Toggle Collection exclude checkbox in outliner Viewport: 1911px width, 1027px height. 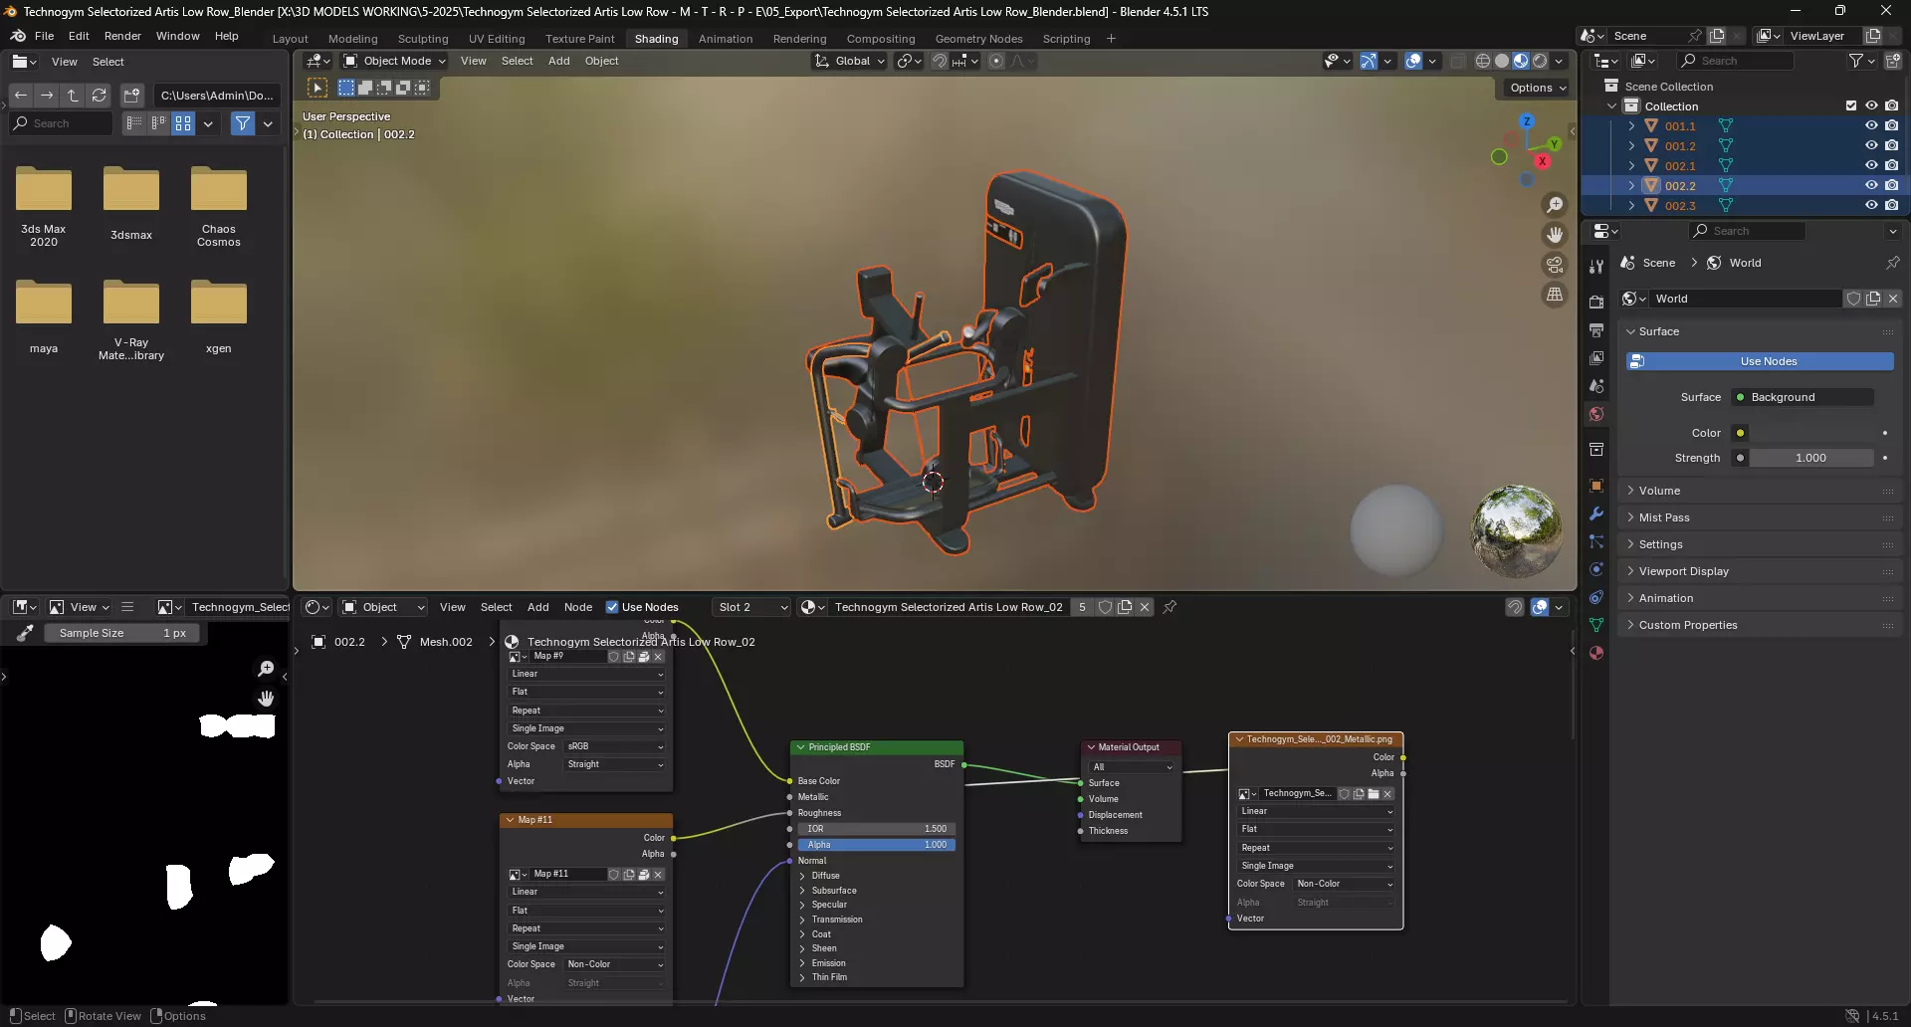(1851, 106)
